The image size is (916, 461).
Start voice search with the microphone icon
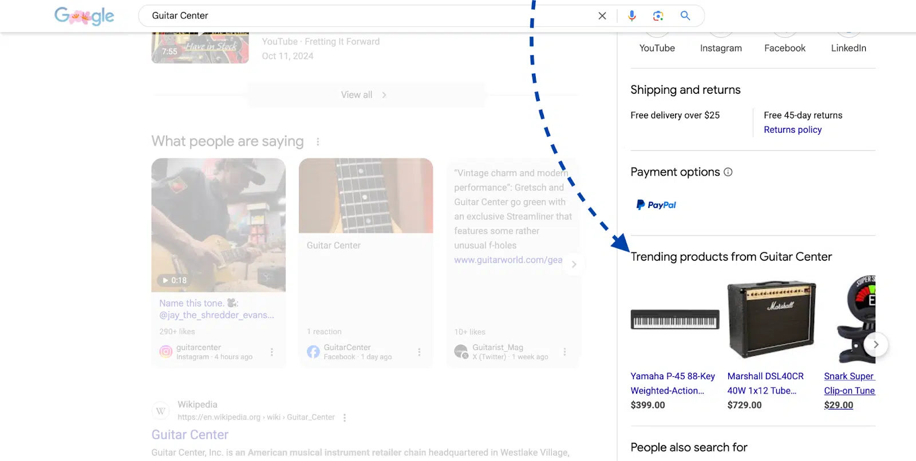[632, 16]
